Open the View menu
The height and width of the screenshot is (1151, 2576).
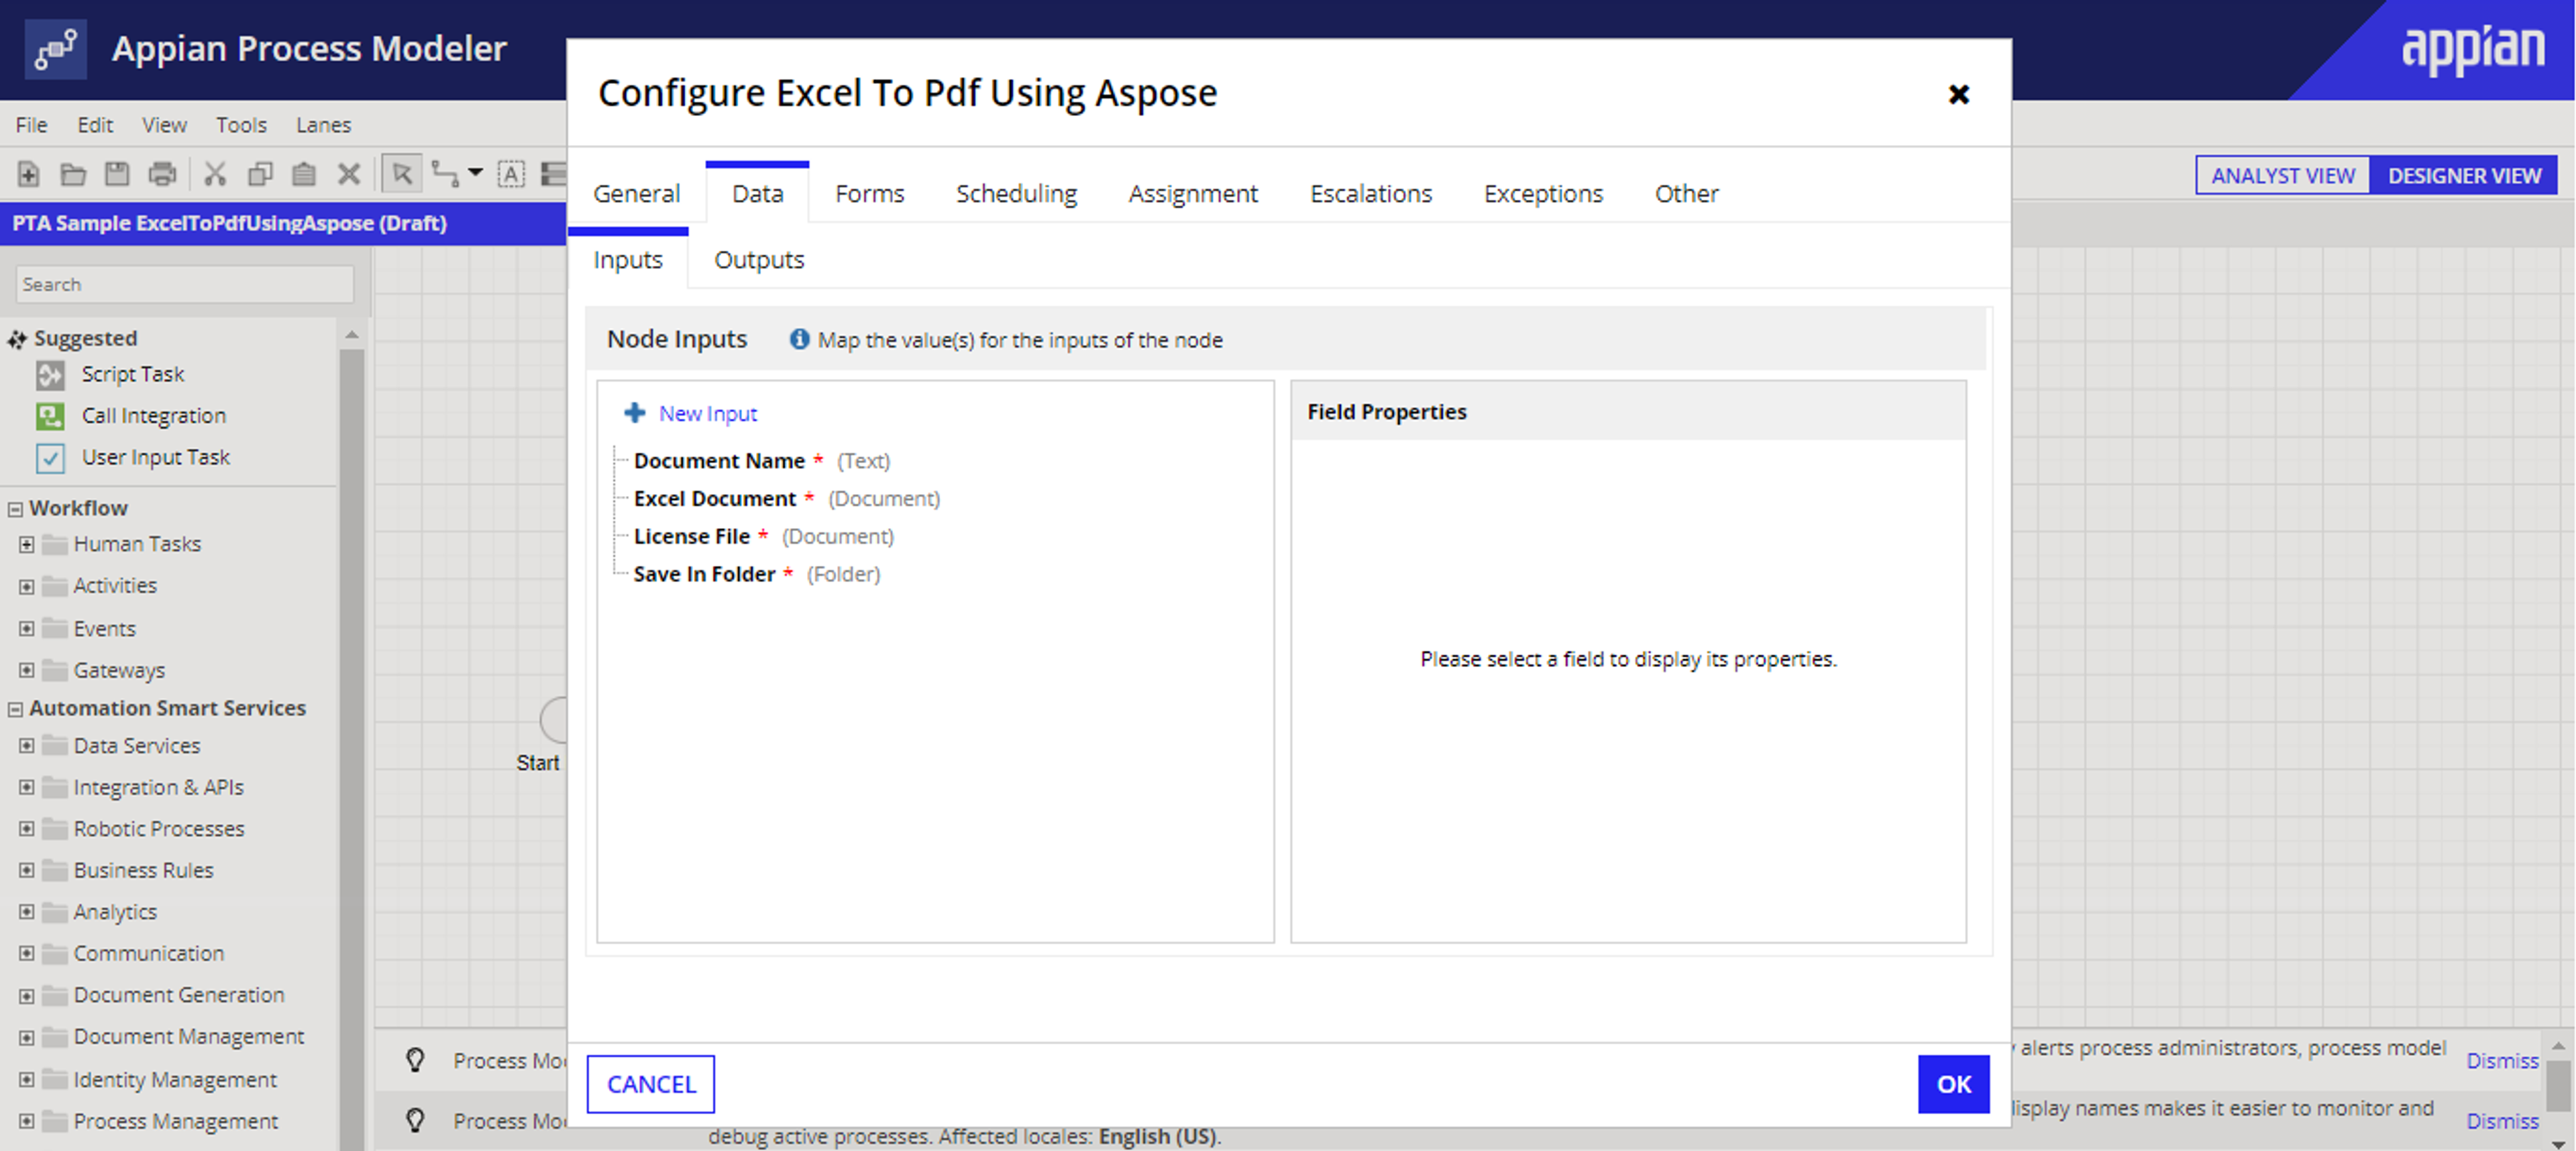coord(164,124)
